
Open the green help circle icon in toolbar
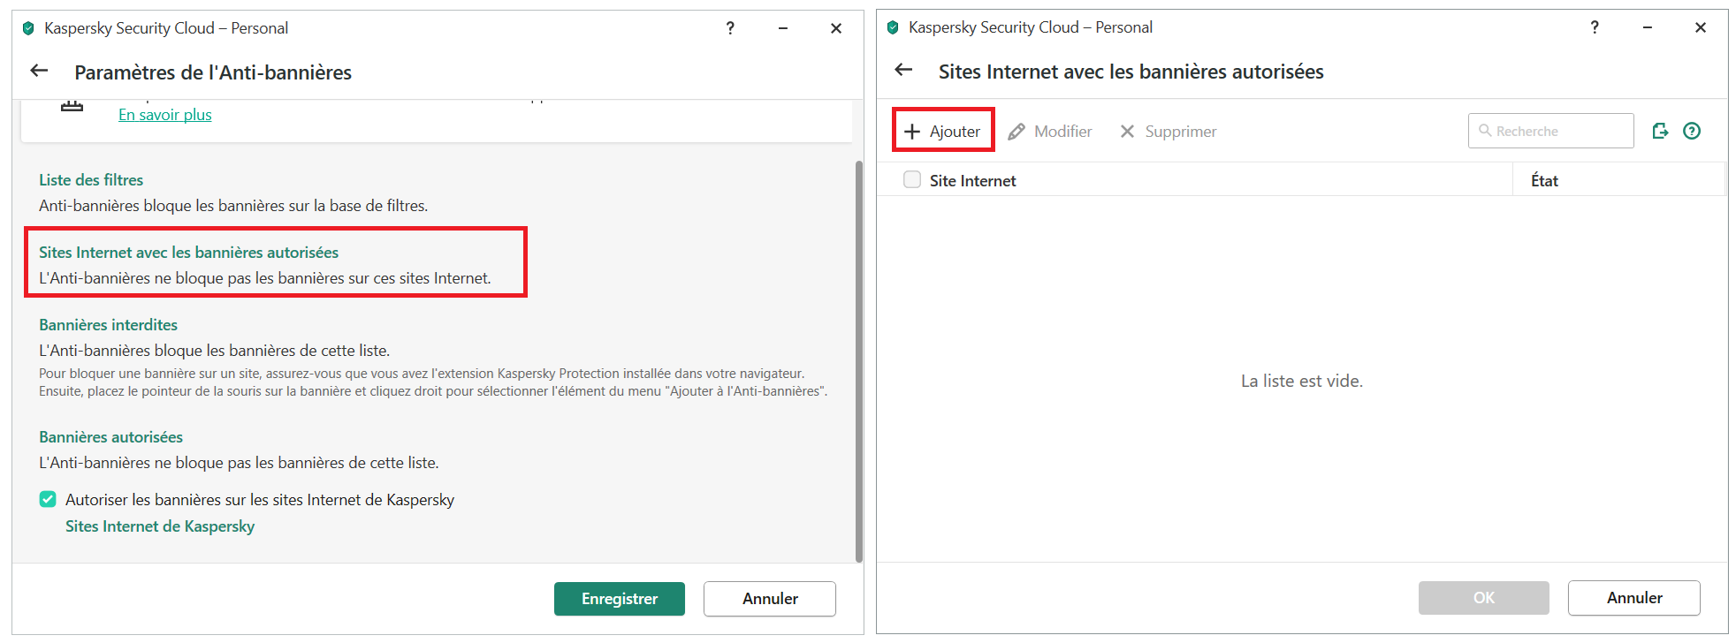(1692, 131)
